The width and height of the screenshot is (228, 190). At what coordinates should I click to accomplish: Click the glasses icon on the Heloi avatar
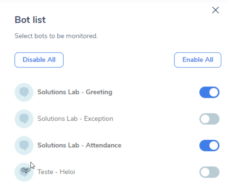coord(26,170)
